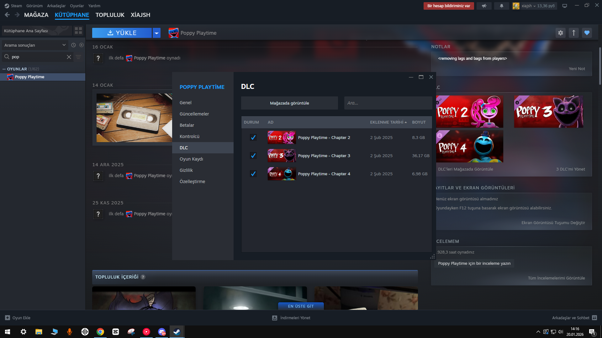Open the notifications bell
Image resolution: width=602 pixels, height=338 pixels.
point(501,6)
